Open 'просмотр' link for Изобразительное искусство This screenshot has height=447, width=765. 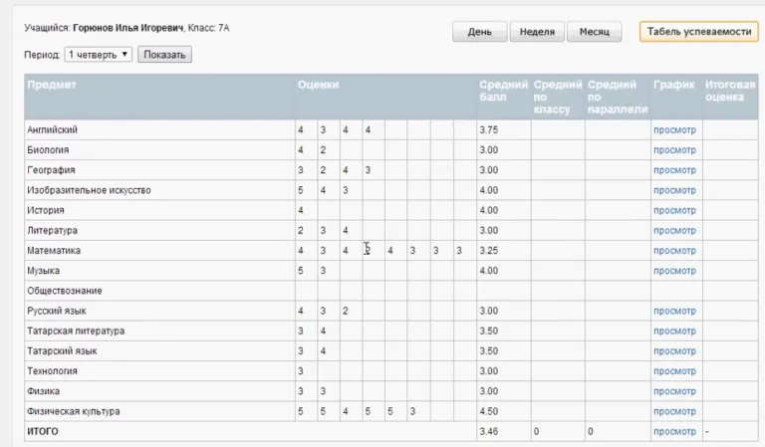[x=674, y=190]
